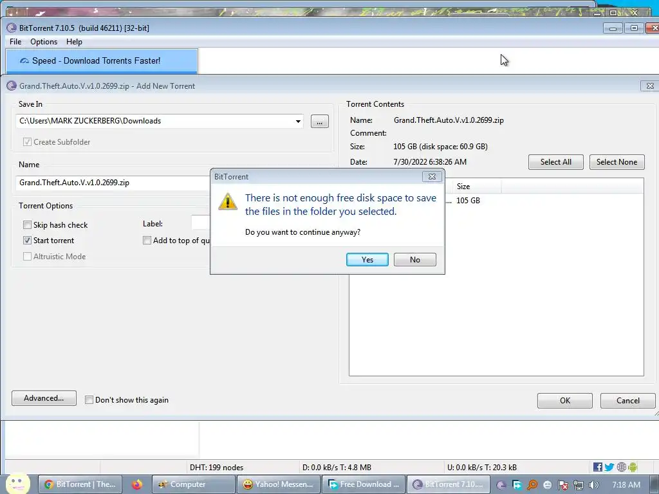Click the BitTorrent 7.10 taskbar button
Image resolution: width=659 pixels, height=494 pixels.
[x=449, y=484]
